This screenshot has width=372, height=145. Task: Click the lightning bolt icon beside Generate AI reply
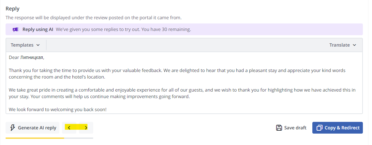tap(13, 128)
